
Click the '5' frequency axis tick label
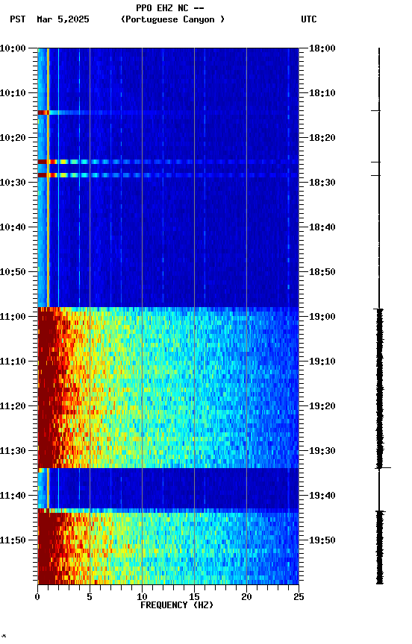click(90, 597)
